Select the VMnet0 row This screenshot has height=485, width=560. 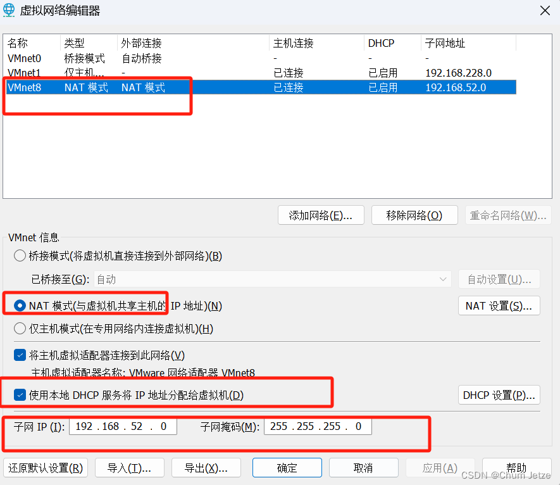(261, 58)
